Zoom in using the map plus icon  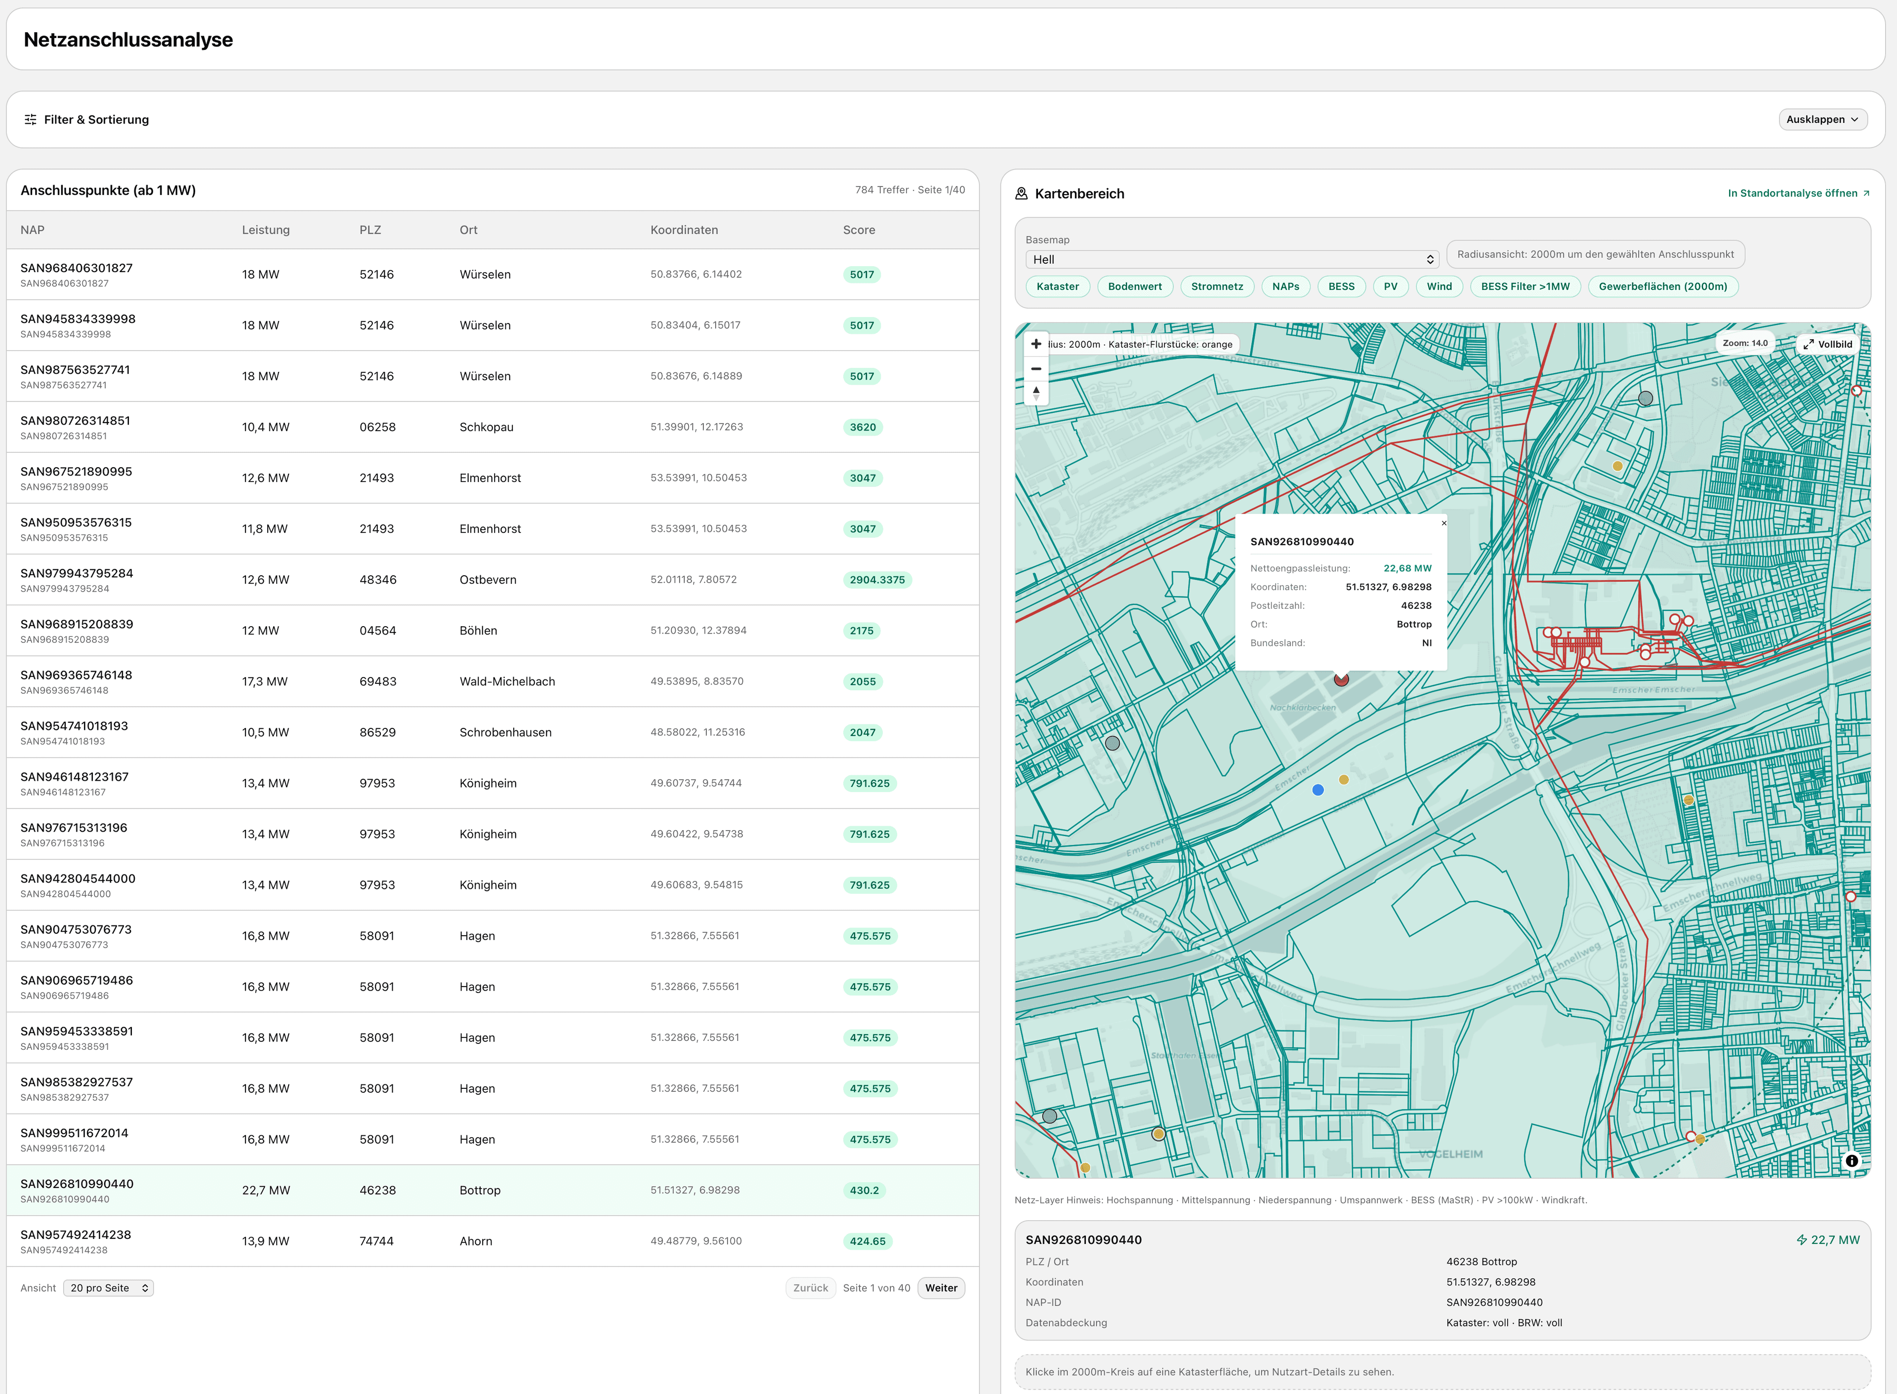[1036, 343]
